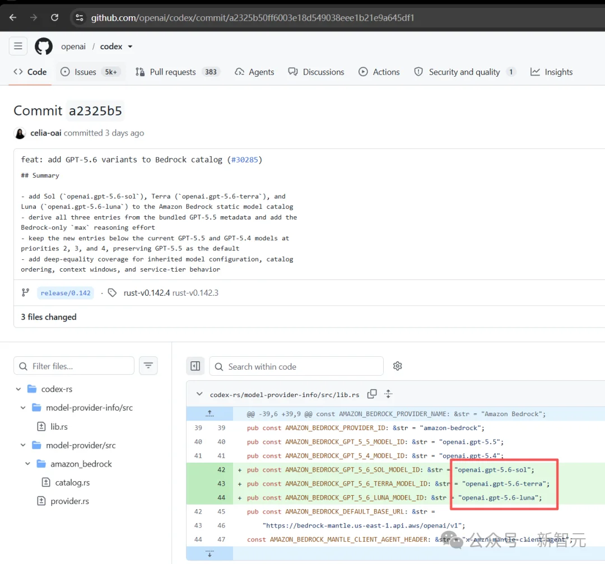Open the file filter options button

coord(148,365)
